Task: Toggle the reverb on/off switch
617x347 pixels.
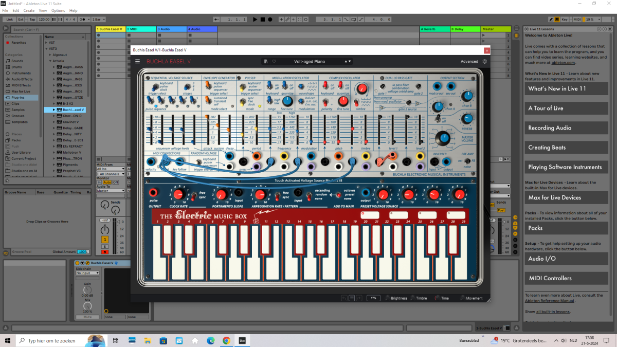Action: point(438,119)
